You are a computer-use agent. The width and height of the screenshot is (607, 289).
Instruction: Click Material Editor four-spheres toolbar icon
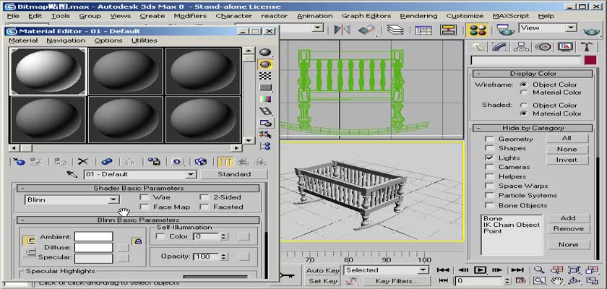[x=476, y=30]
